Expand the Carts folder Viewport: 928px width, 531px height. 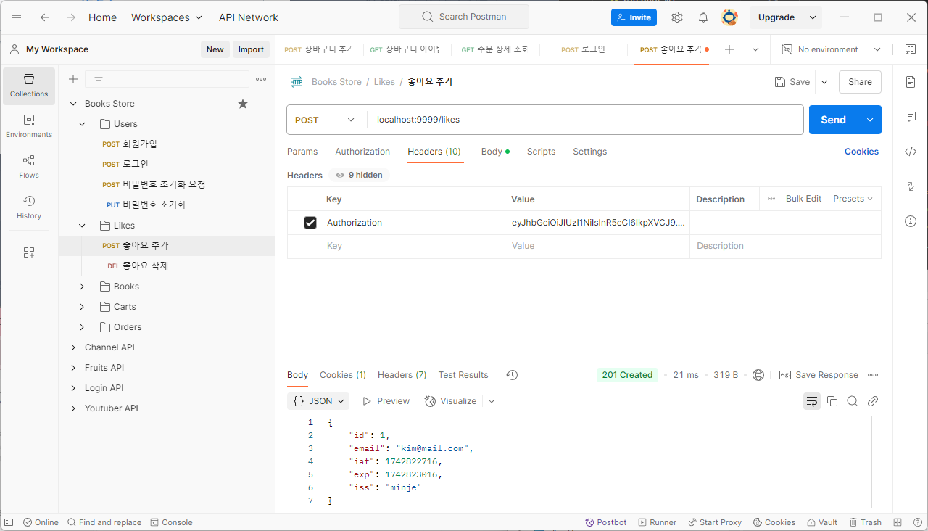(82, 307)
